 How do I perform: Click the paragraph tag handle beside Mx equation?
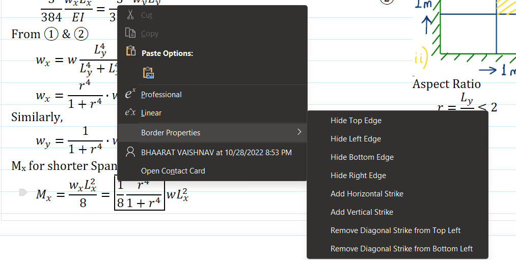click(x=23, y=192)
